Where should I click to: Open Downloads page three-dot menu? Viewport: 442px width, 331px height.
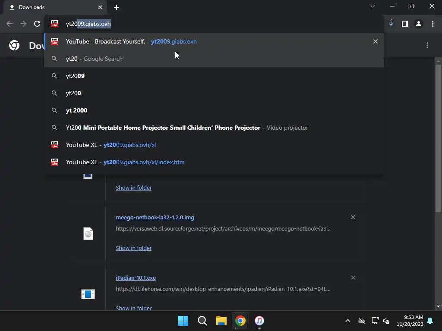(427, 45)
